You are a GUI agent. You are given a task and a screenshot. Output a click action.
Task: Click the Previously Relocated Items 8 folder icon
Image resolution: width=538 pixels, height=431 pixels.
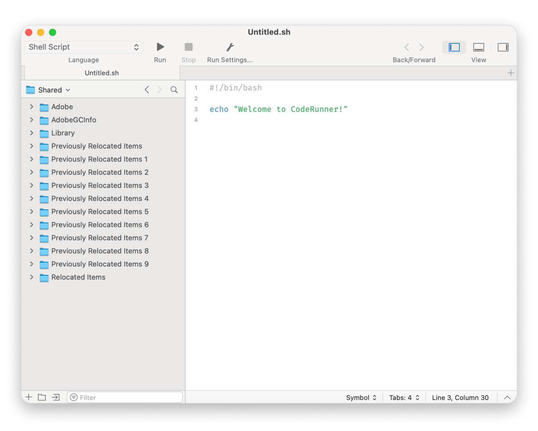[x=44, y=251]
